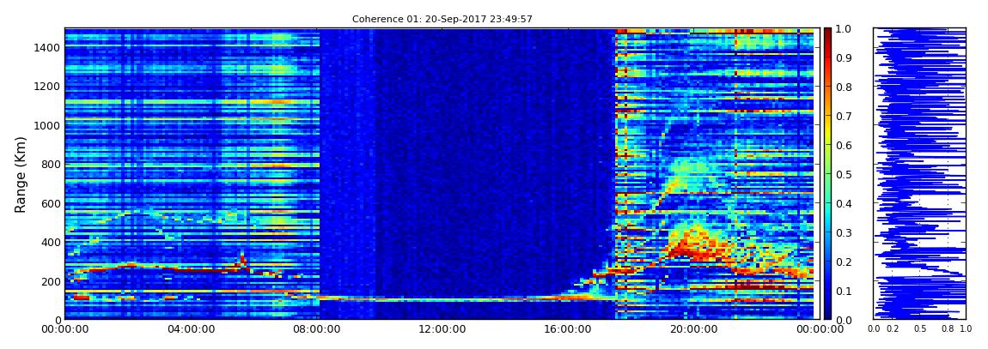Click the coherence colorbar gradient strip

[x=828, y=173]
